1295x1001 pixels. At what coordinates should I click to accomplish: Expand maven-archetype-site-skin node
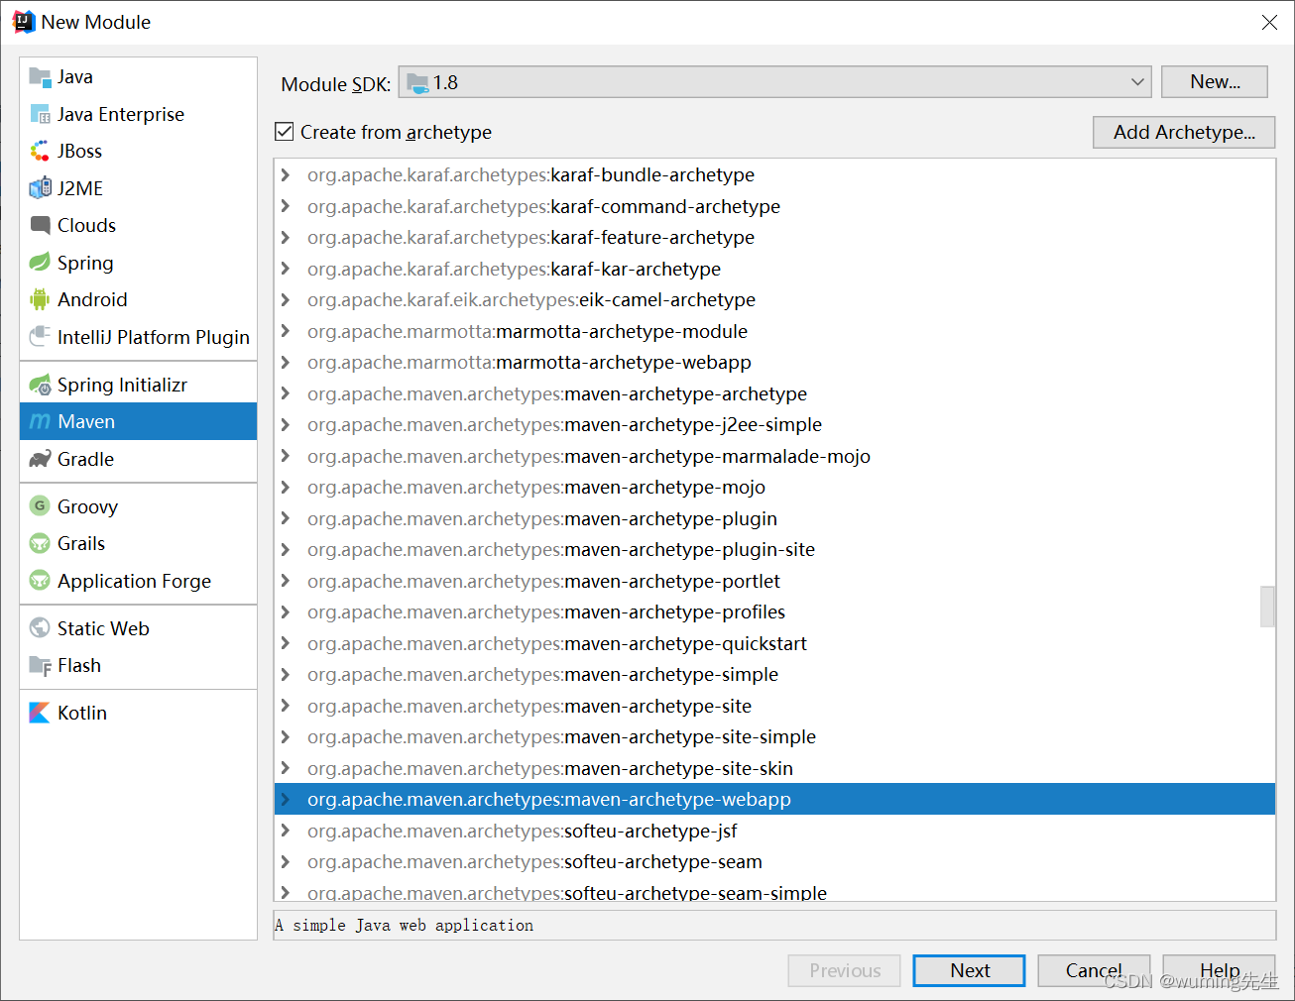286,768
